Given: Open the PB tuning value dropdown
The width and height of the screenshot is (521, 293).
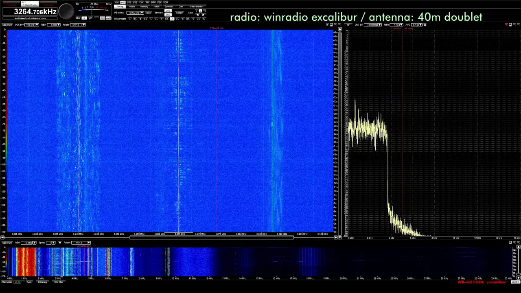Looking at the screenshot, I should (142, 13).
